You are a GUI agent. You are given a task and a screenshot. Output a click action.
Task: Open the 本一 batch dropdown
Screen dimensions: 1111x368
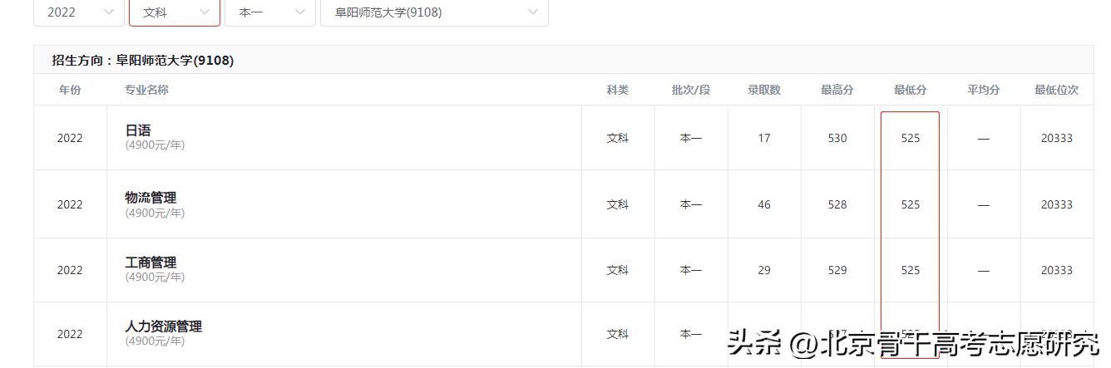269,12
